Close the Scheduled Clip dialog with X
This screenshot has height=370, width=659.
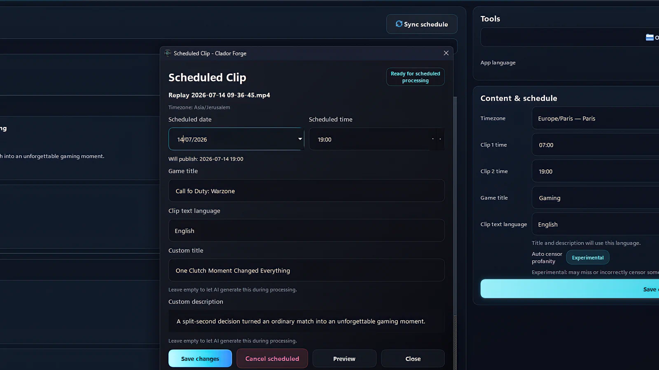point(446,53)
